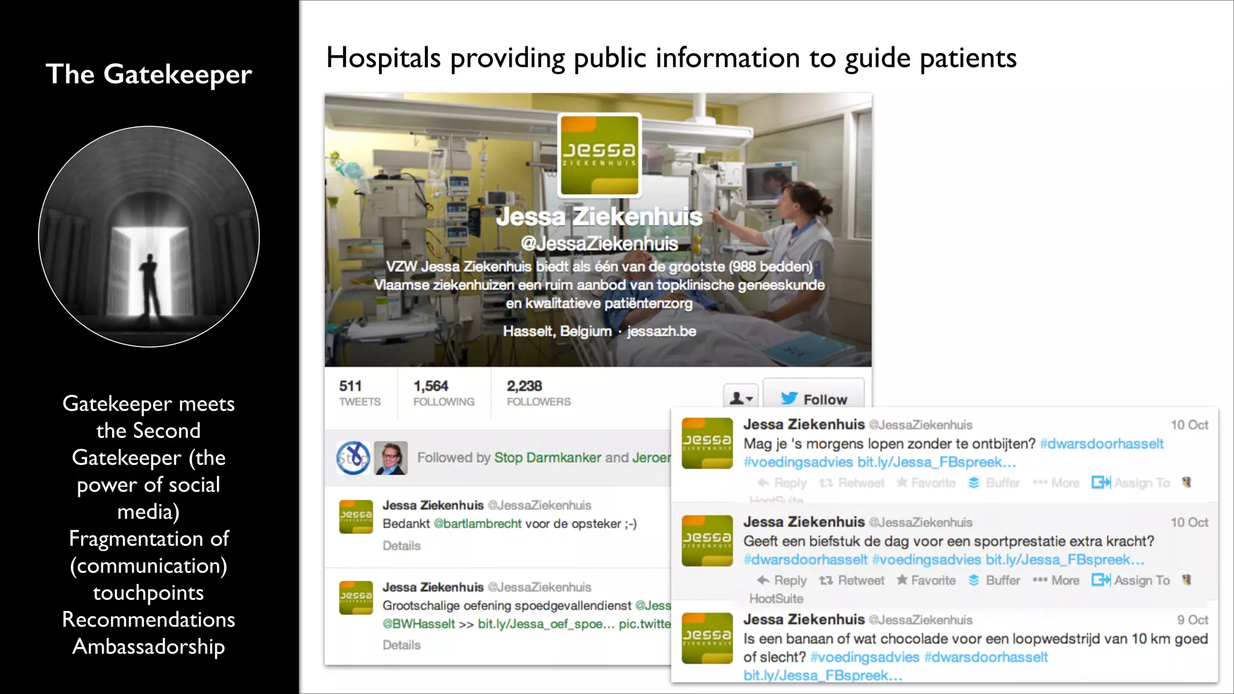Click avatar of the banaan tweet
The width and height of the screenshot is (1234, 694).
pos(707,638)
